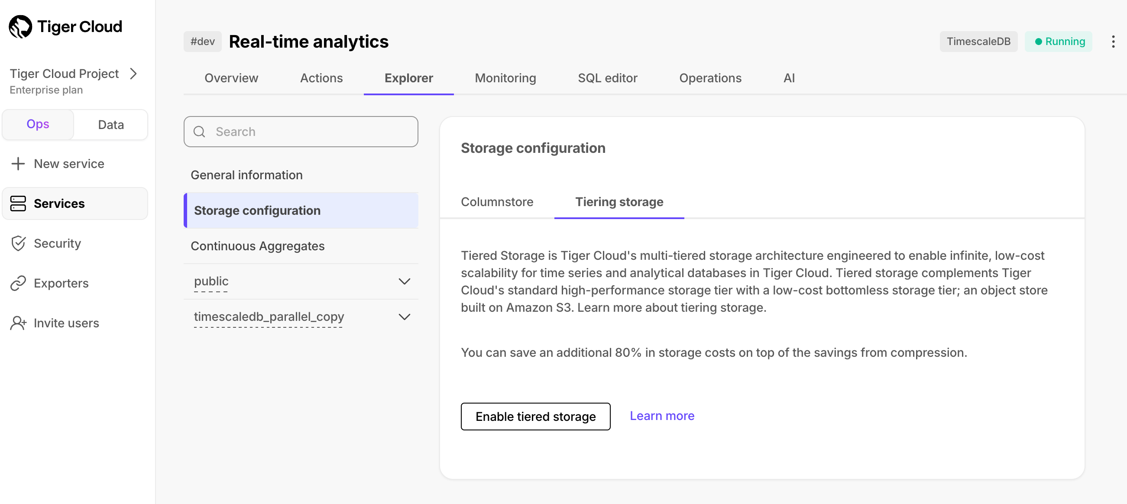Click Enable tiered storage button

(x=535, y=417)
